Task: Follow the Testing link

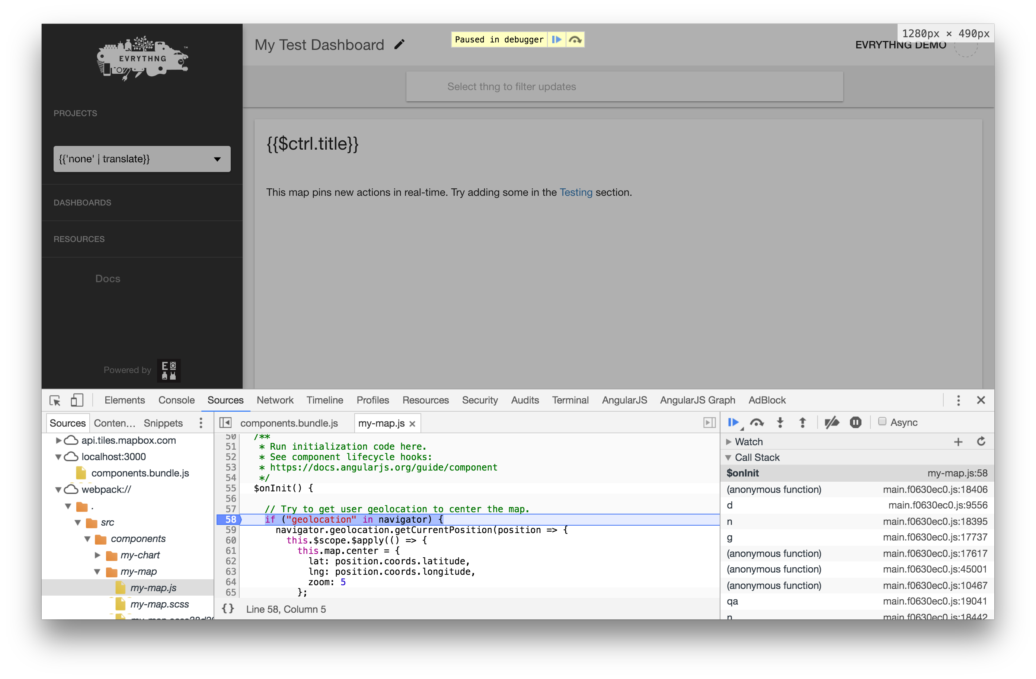Action: click(576, 192)
